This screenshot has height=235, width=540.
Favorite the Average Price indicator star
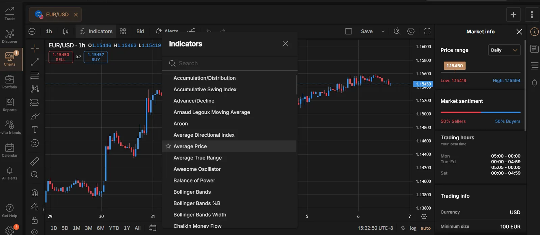[x=168, y=146]
